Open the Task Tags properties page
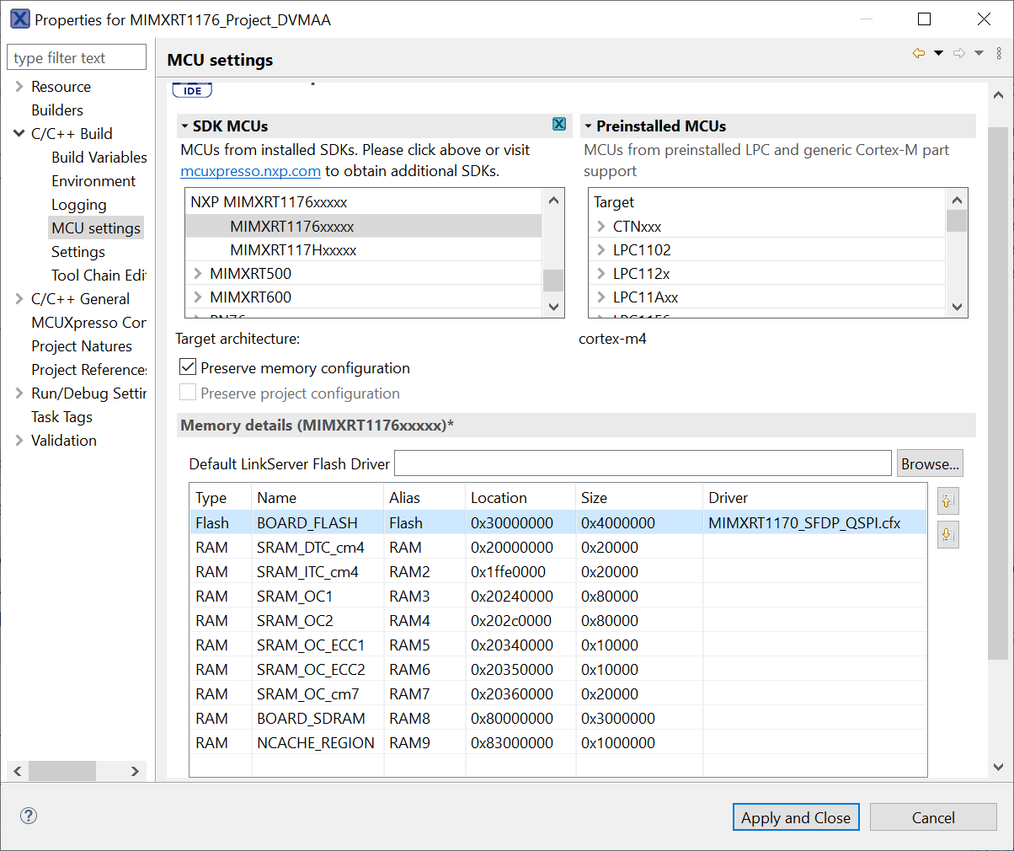The width and height of the screenshot is (1014, 851). point(61,416)
